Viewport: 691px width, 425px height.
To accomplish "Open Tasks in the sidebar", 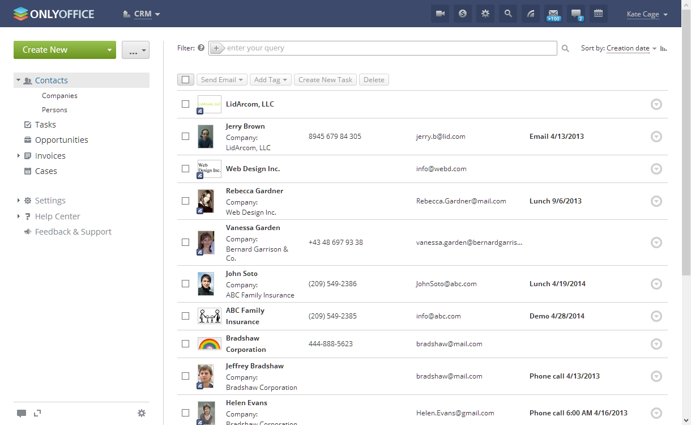I will 45,125.
